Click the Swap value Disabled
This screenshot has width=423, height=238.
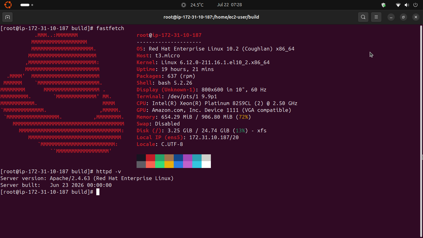pos(168,124)
